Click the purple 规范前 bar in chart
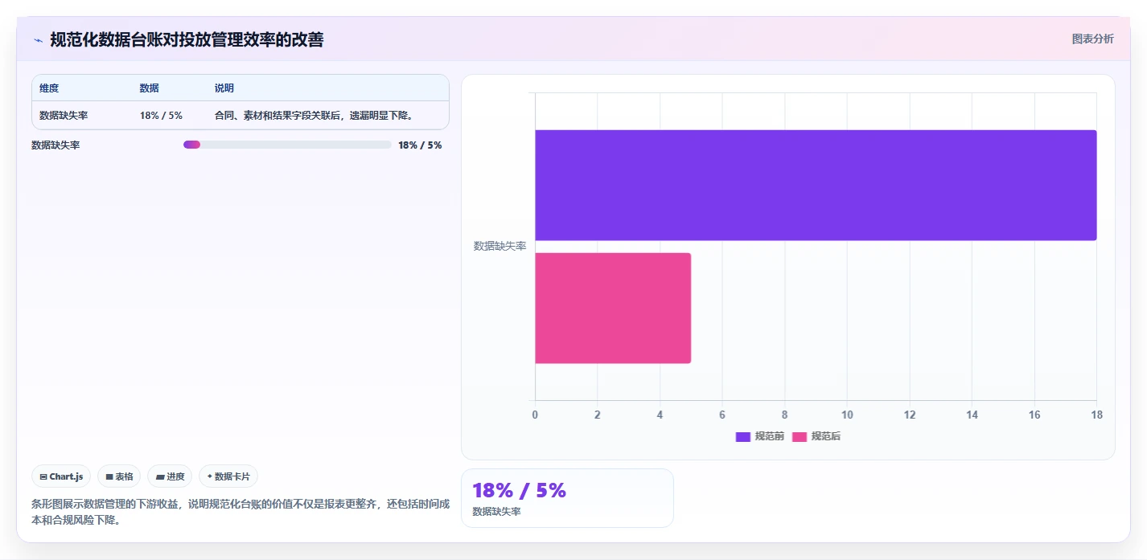The width and height of the screenshot is (1147, 560). pyautogui.click(x=816, y=185)
